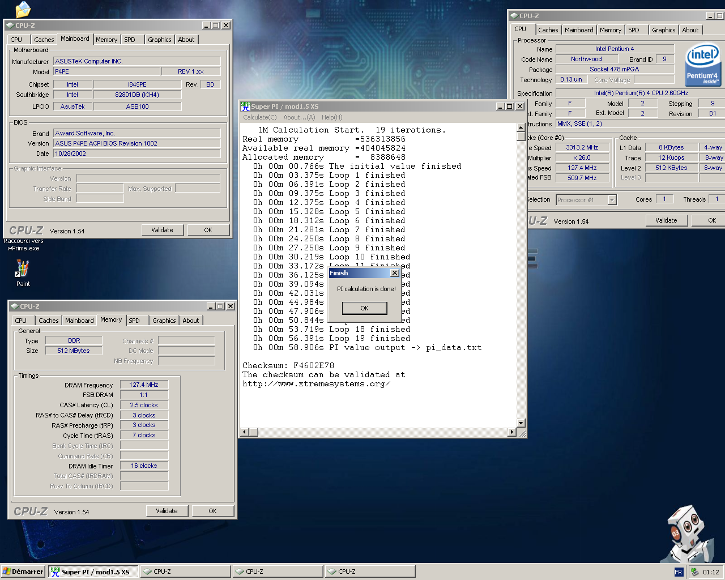
Task: Select CPU tab in Memory CPU-Z window
Action: point(21,321)
